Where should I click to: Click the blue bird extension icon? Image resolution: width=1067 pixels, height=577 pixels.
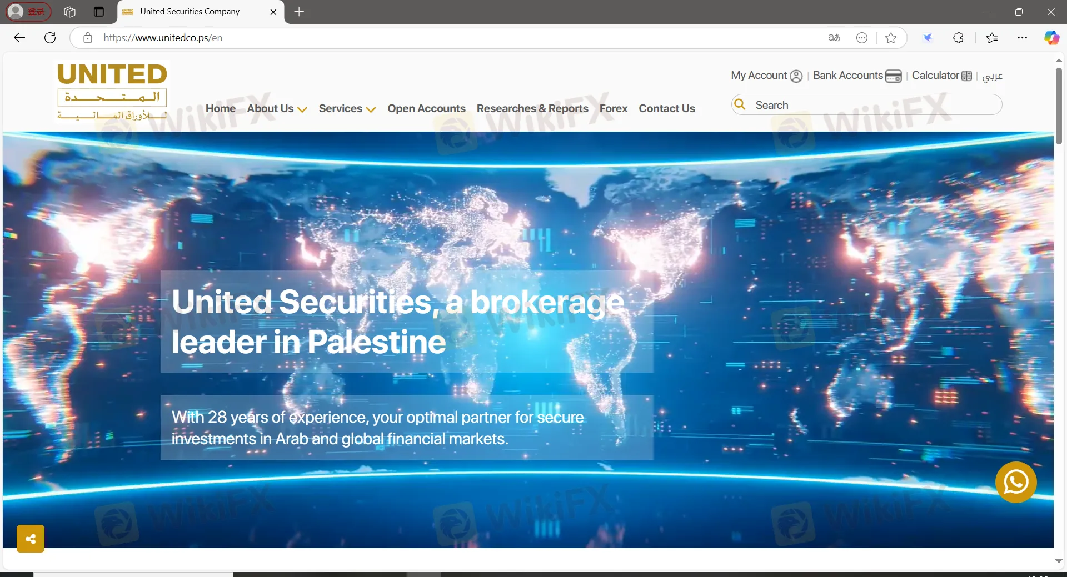coord(928,38)
